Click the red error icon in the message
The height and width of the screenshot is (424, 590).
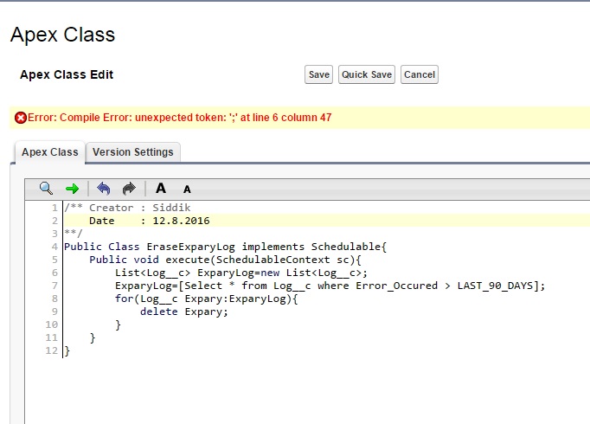click(21, 118)
